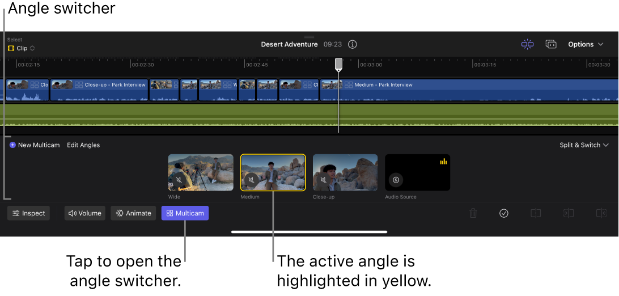619x296 pixels.
Task: Click the New Multicam button
Action: (x=35, y=145)
